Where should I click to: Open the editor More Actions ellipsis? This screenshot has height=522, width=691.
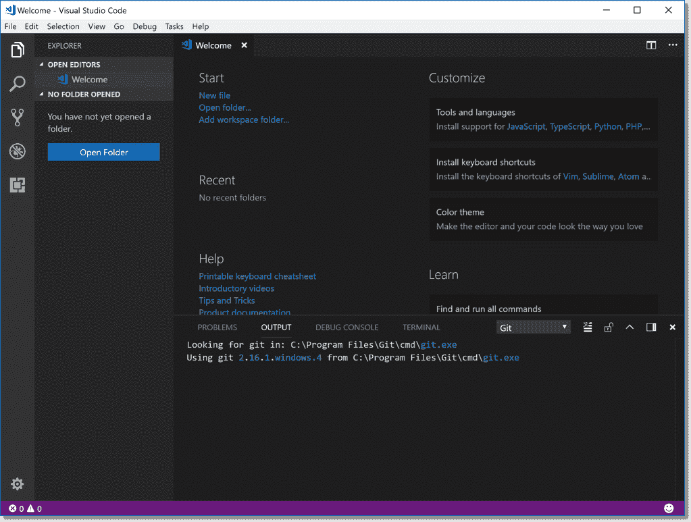[673, 45]
